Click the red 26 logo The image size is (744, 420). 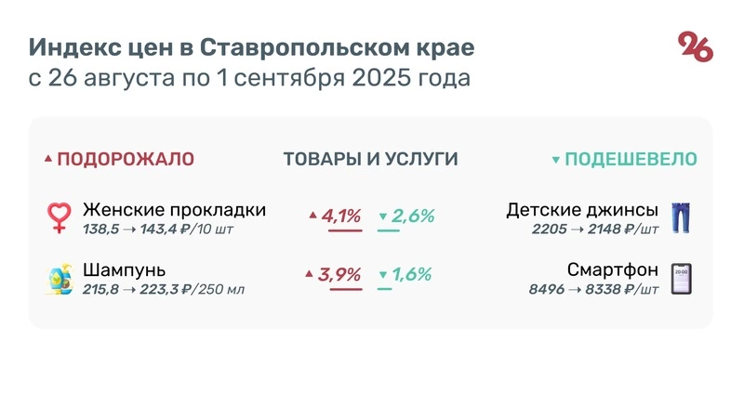click(x=696, y=46)
